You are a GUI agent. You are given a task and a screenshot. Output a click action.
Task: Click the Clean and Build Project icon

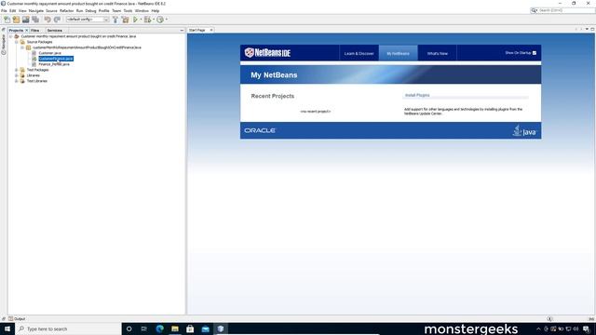[x=125, y=20]
